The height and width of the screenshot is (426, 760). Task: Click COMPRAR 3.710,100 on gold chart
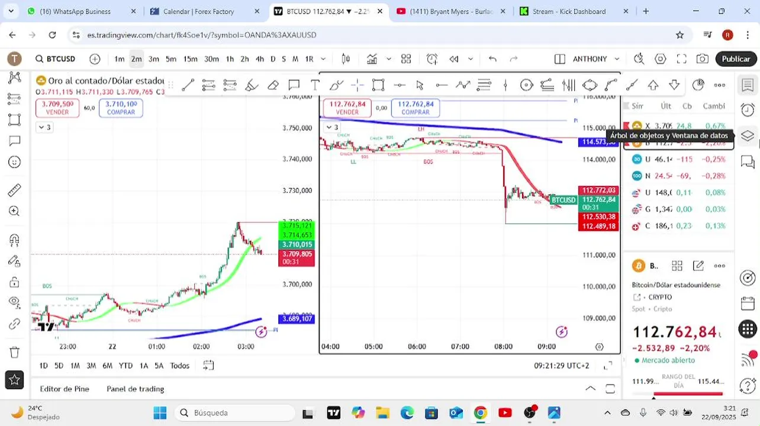click(x=121, y=108)
